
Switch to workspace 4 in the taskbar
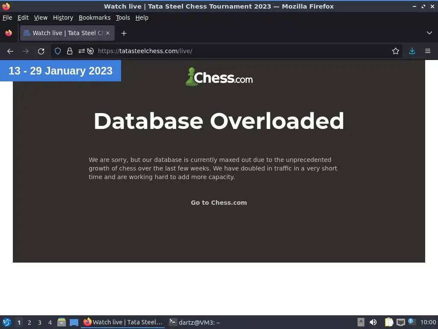click(50, 323)
